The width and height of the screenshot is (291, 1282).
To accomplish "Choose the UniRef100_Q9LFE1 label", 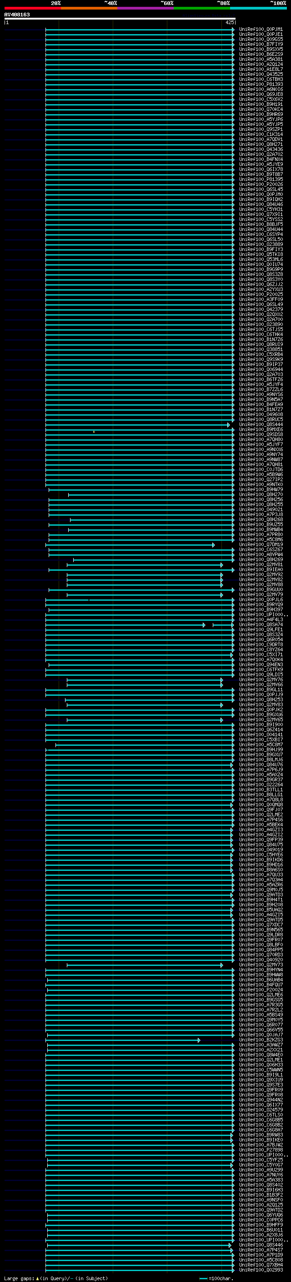I will pos(261,629).
